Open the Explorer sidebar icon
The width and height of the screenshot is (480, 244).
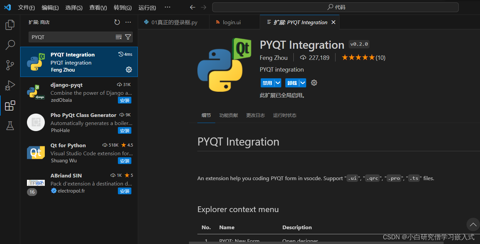coord(10,24)
